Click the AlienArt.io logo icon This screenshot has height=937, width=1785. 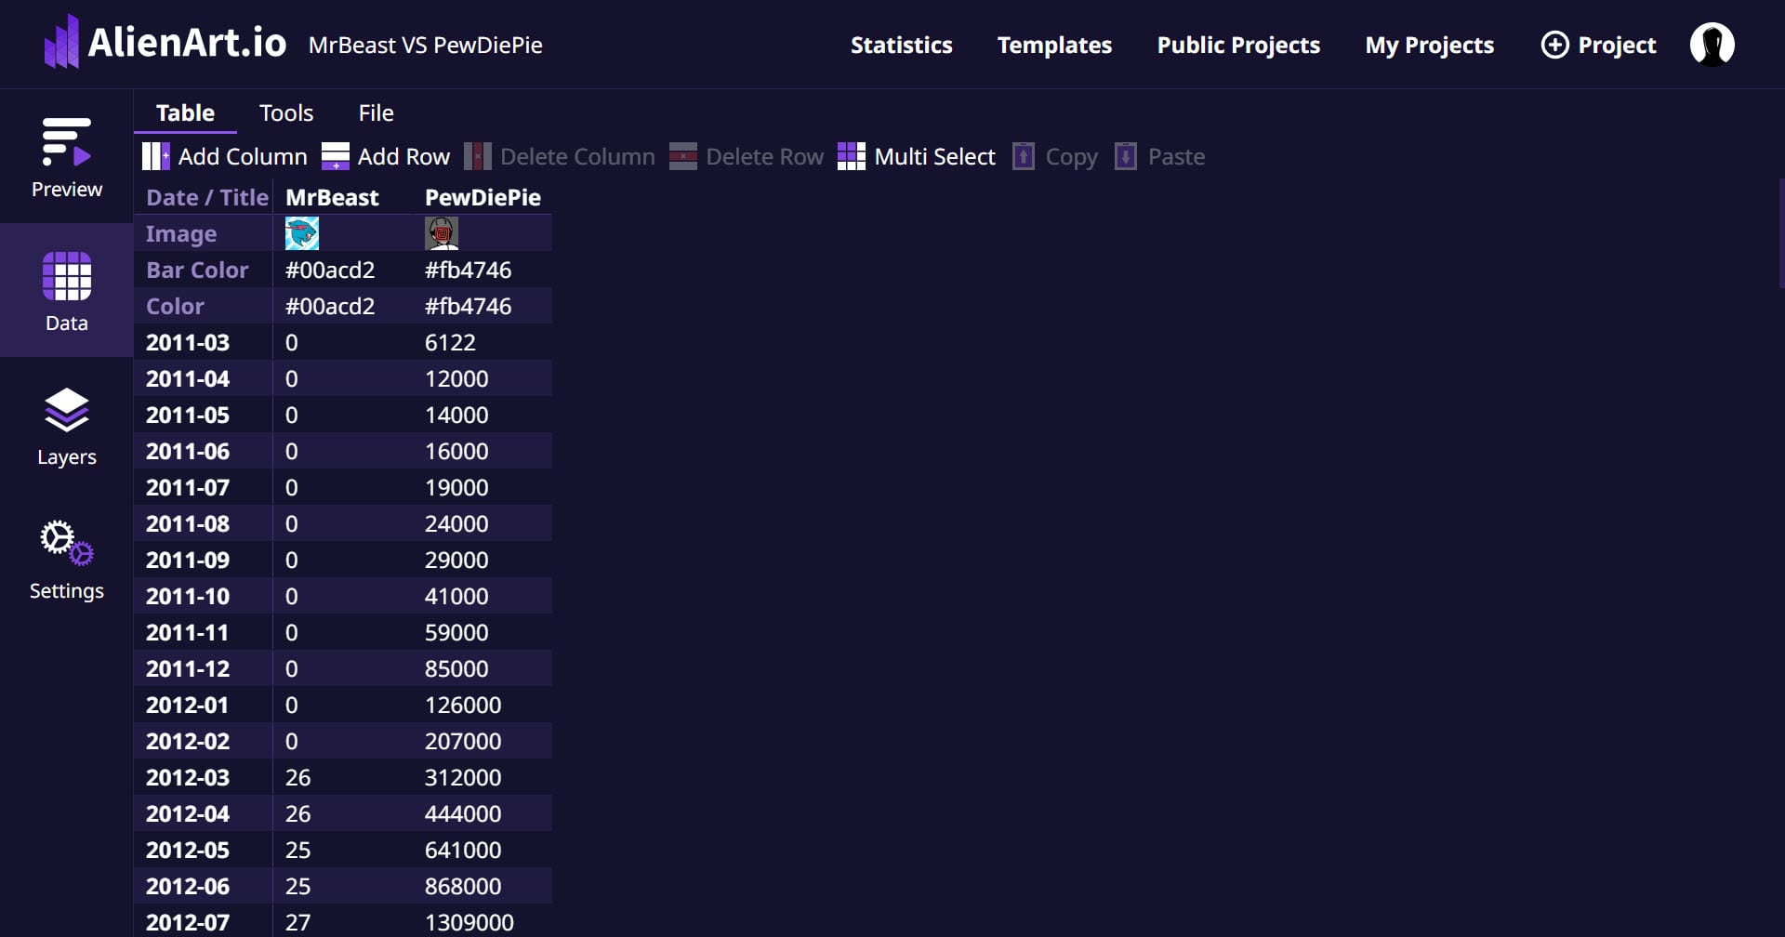[61, 42]
